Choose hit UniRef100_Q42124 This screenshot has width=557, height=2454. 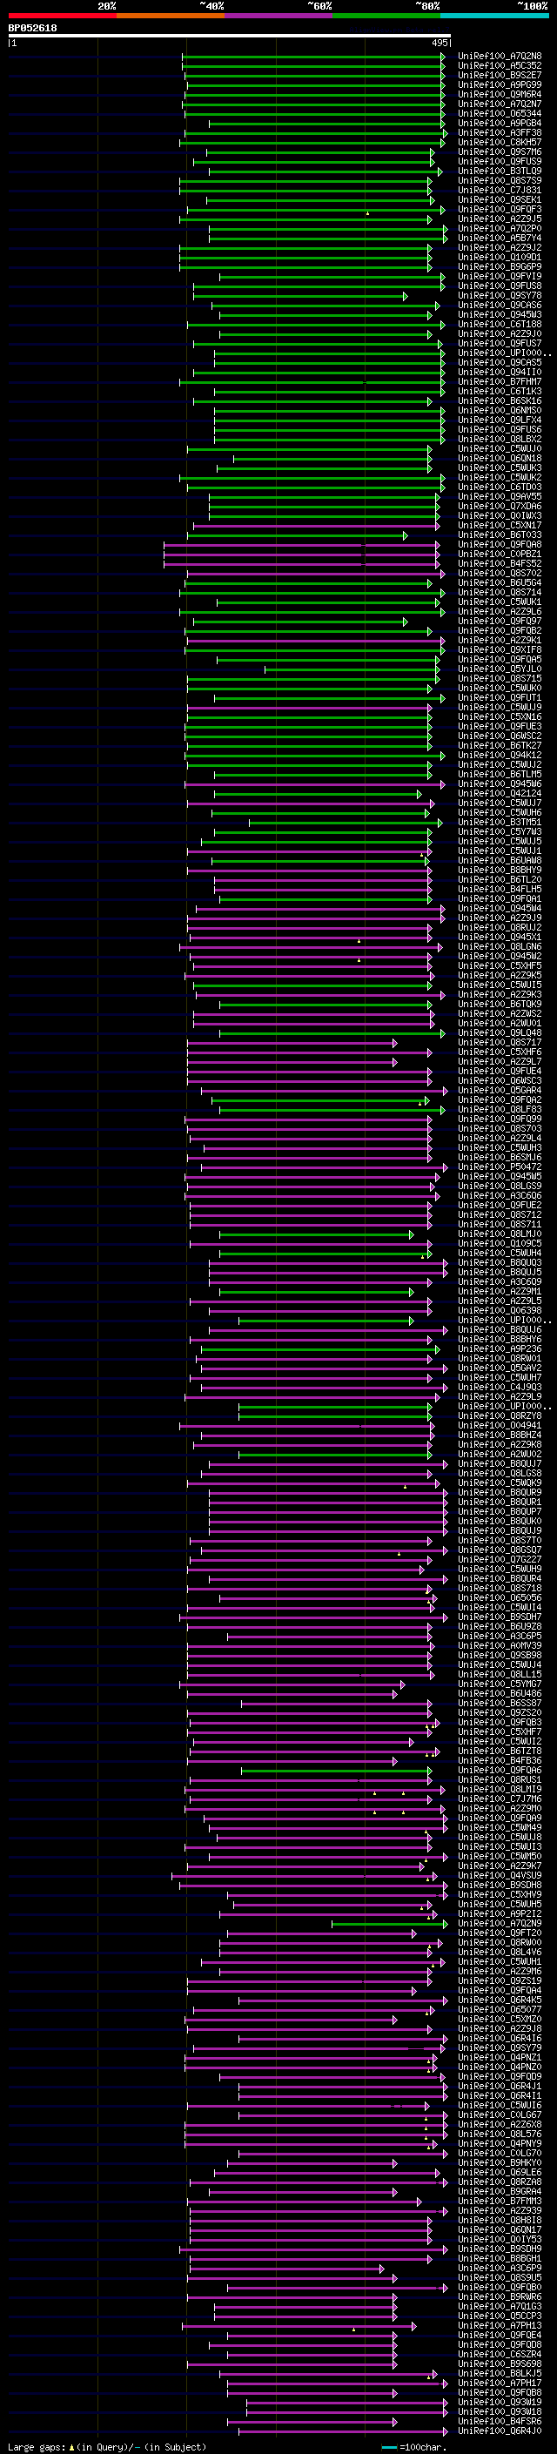(x=500, y=794)
